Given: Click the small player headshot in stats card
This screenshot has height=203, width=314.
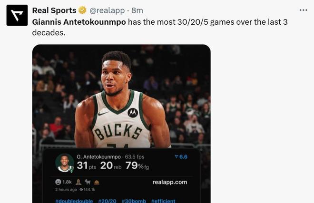Looking at the screenshot, I should pyautogui.click(x=64, y=163).
